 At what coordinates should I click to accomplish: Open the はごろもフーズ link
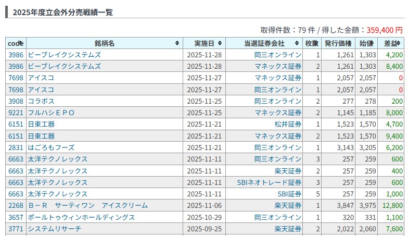coord(51,147)
